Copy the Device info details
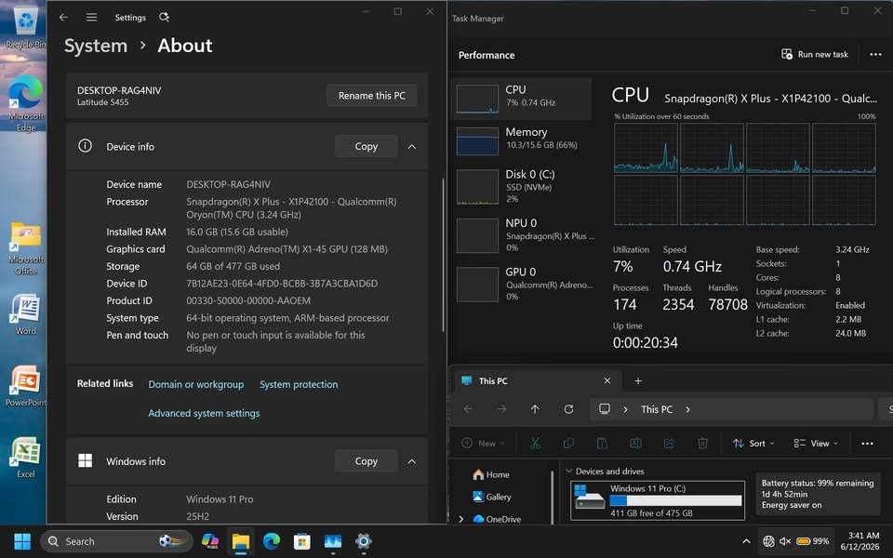Viewport: 893px width, 558px height. pyautogui.click(x=367, y=146)
